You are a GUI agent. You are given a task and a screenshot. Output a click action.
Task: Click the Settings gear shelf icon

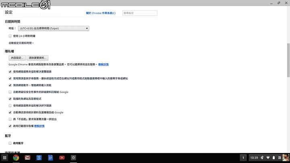tap(73, 158)
